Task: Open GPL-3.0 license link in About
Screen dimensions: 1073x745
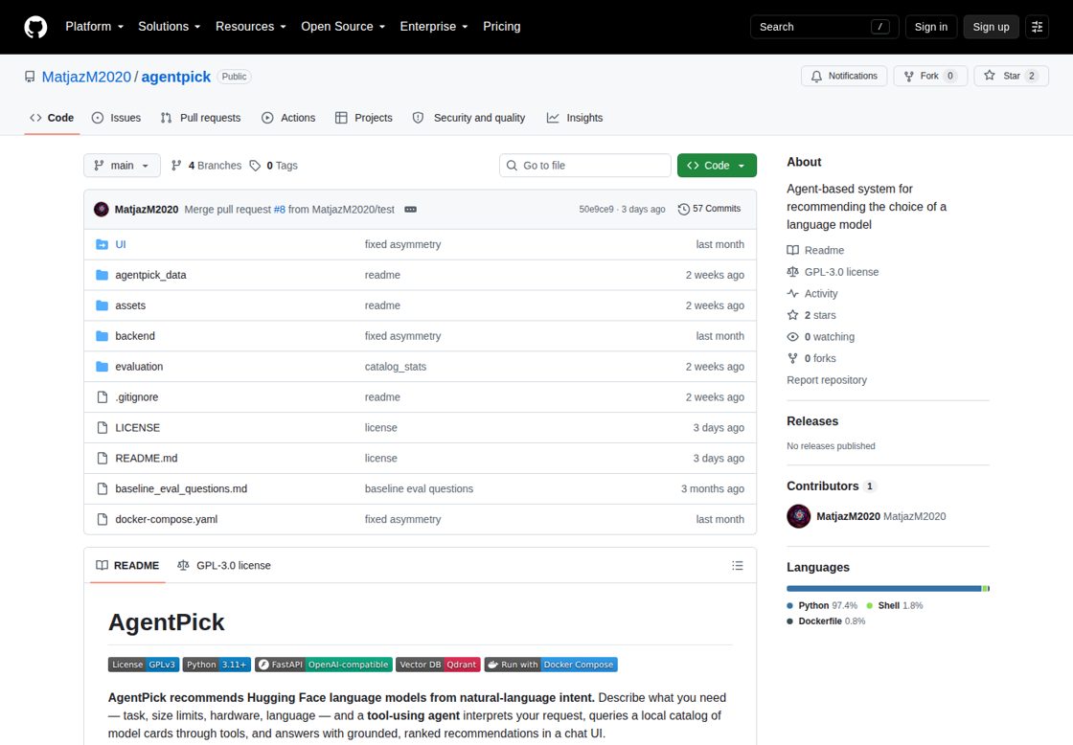Action: [833, 272]
